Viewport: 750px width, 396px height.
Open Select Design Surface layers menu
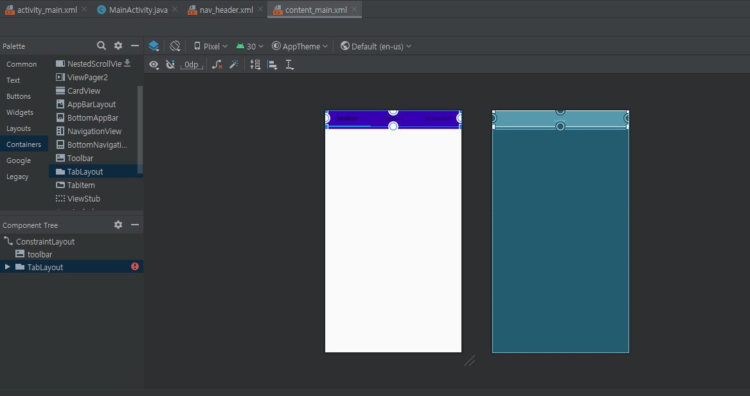154,46
